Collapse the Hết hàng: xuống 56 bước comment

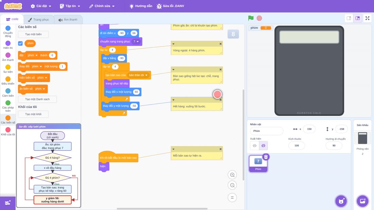(x=173, y=100)
